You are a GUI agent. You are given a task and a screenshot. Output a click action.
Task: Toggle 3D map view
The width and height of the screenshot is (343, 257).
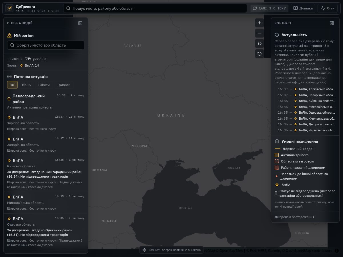coord(260,43)
